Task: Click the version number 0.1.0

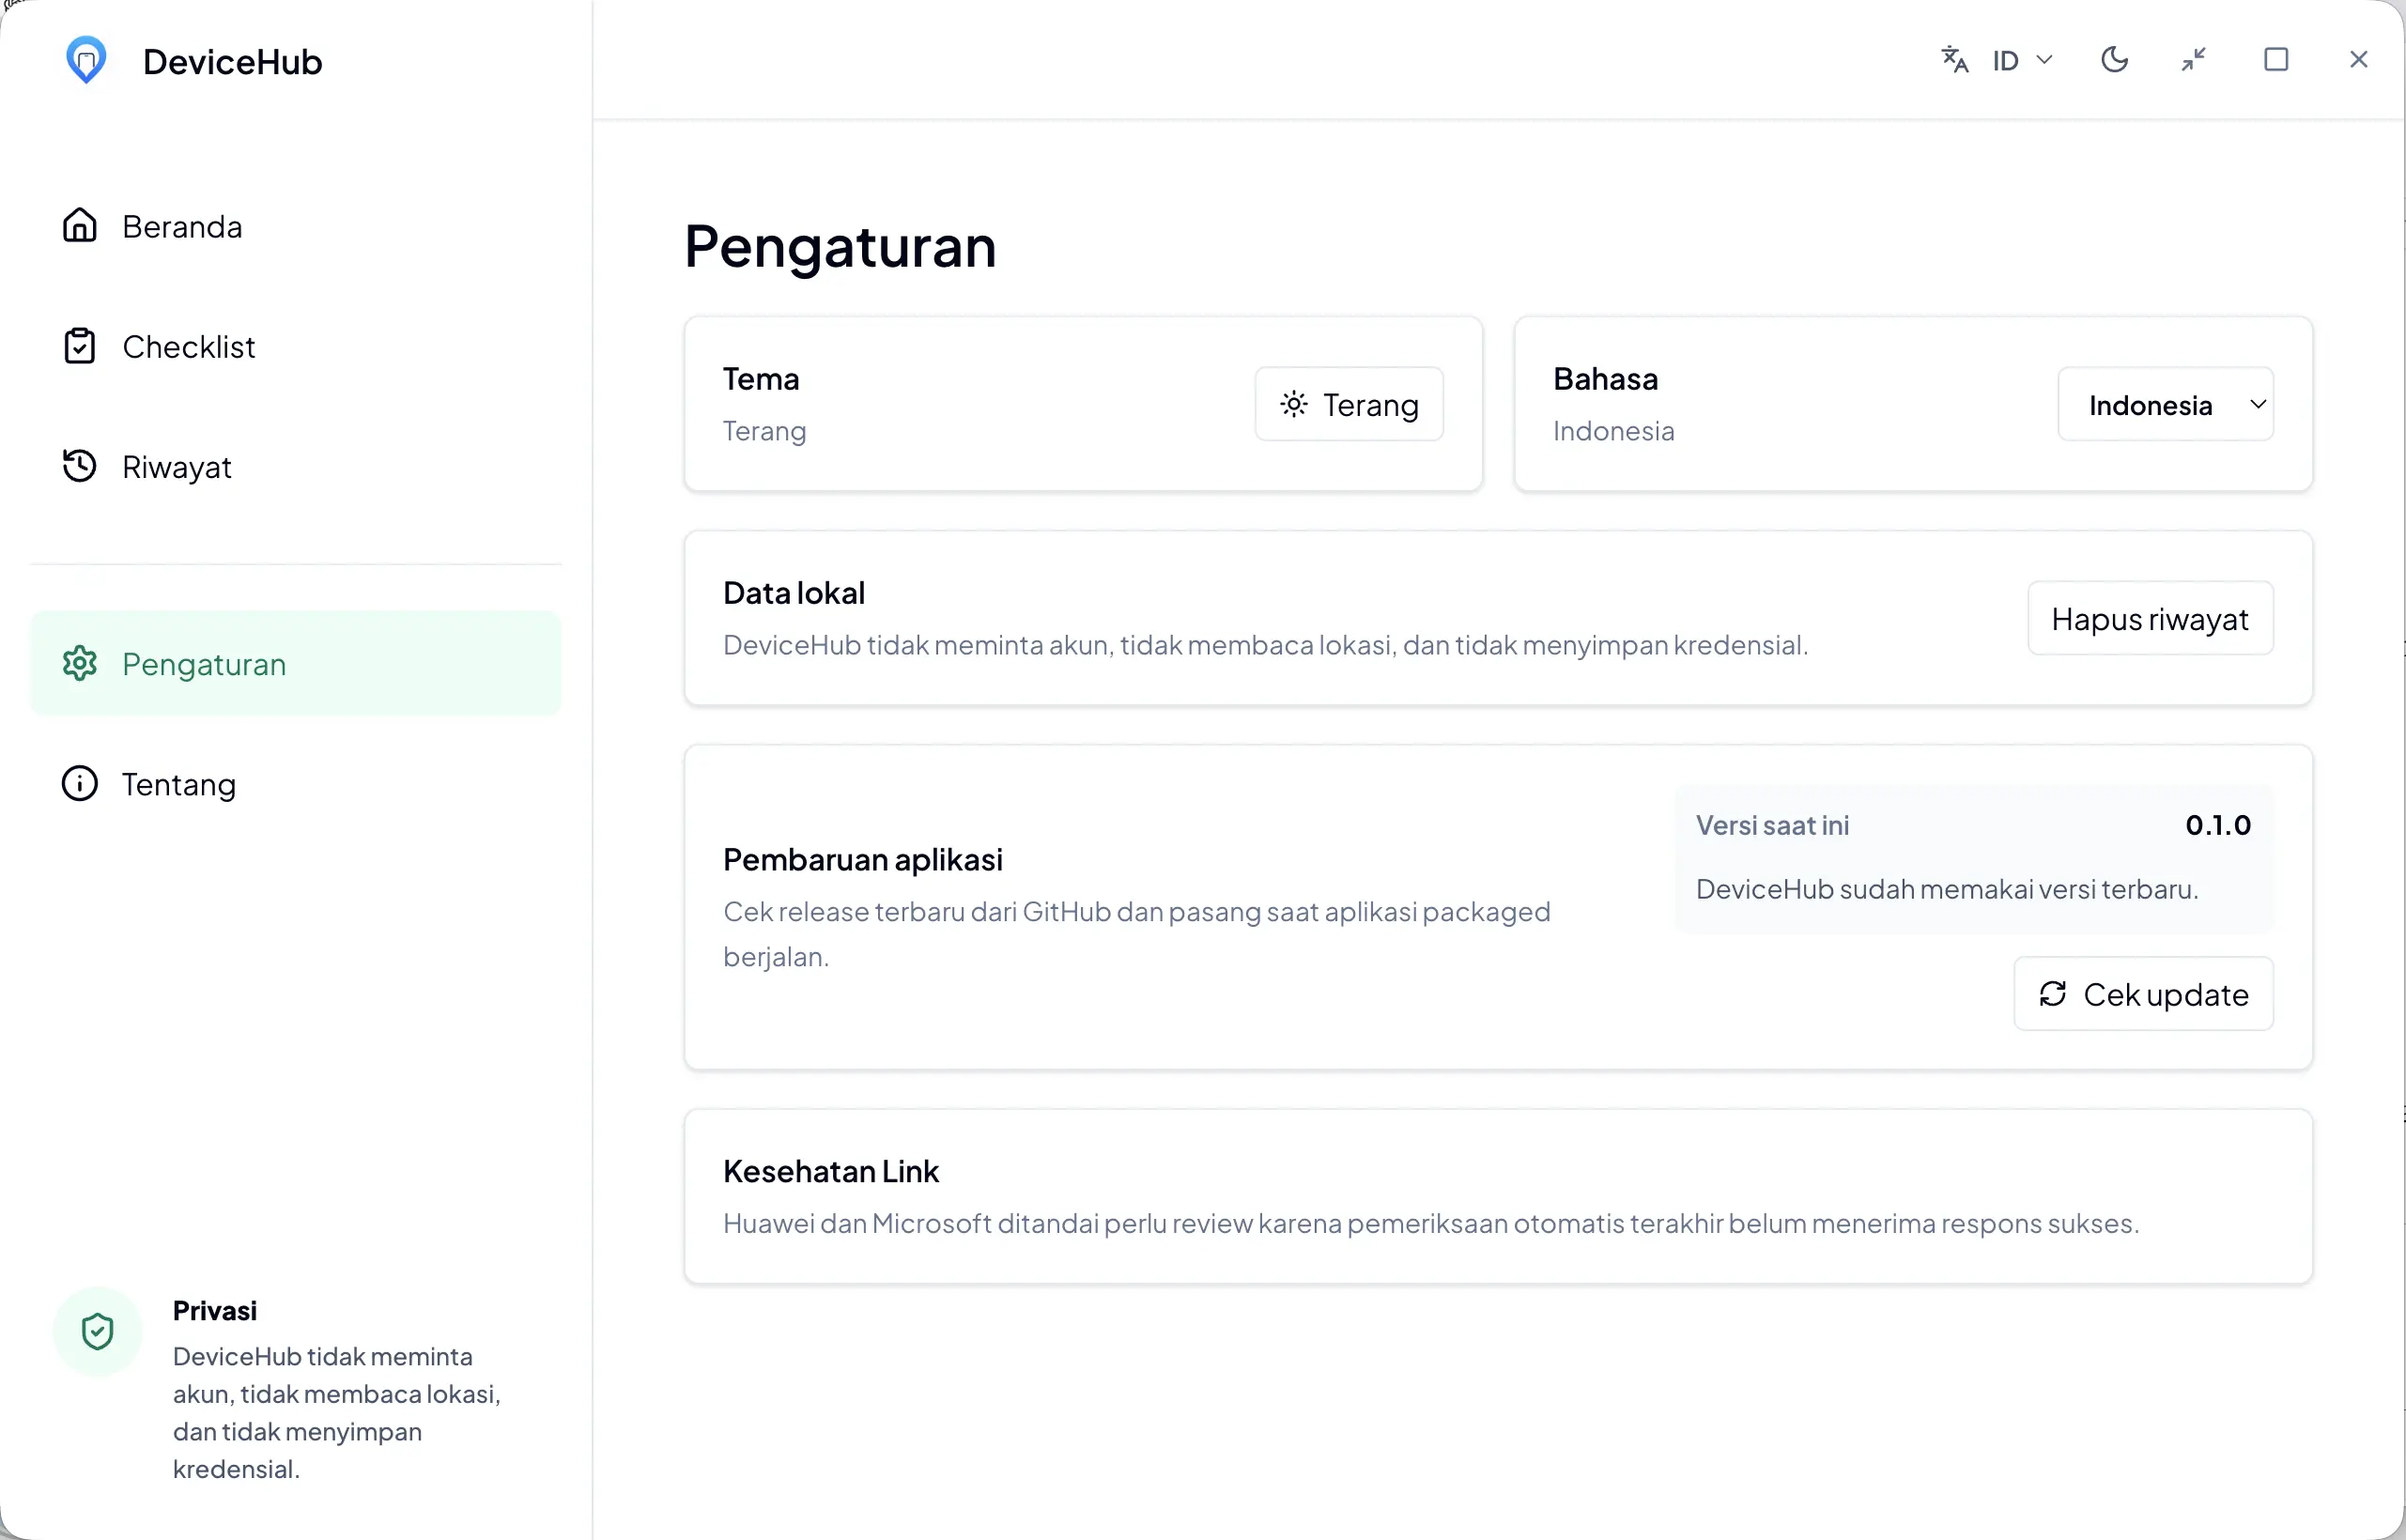Action: tap(2218, 825)
